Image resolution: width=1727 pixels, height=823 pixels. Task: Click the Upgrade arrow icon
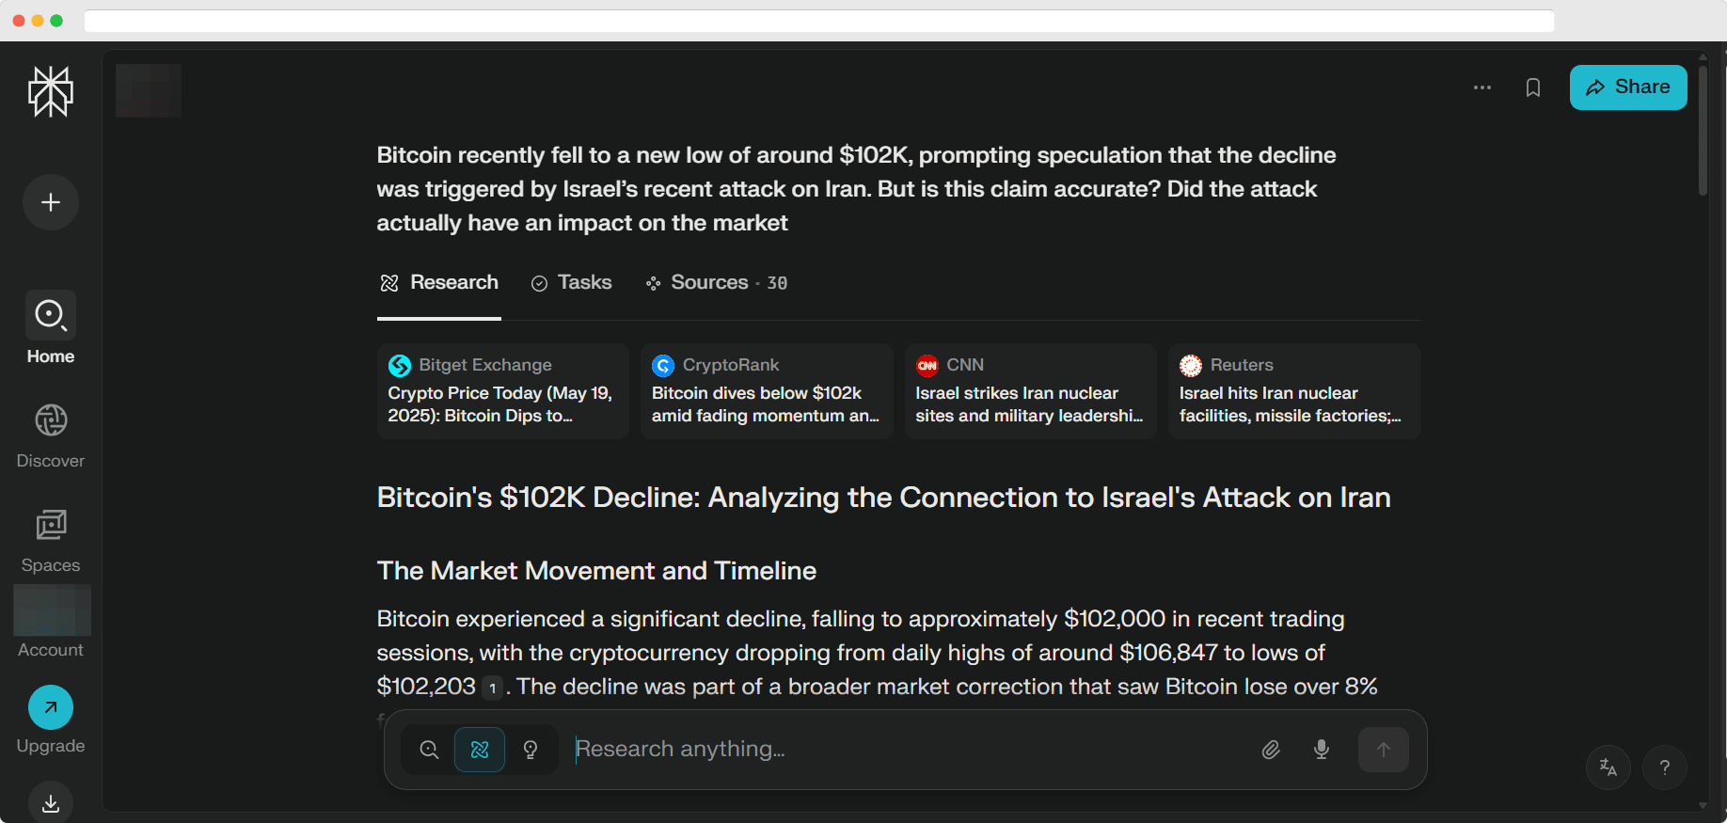(51, 707)
